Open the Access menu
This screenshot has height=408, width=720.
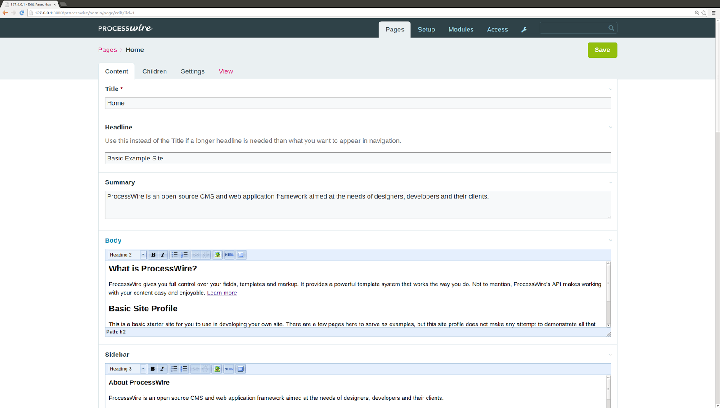pos(497,30)
